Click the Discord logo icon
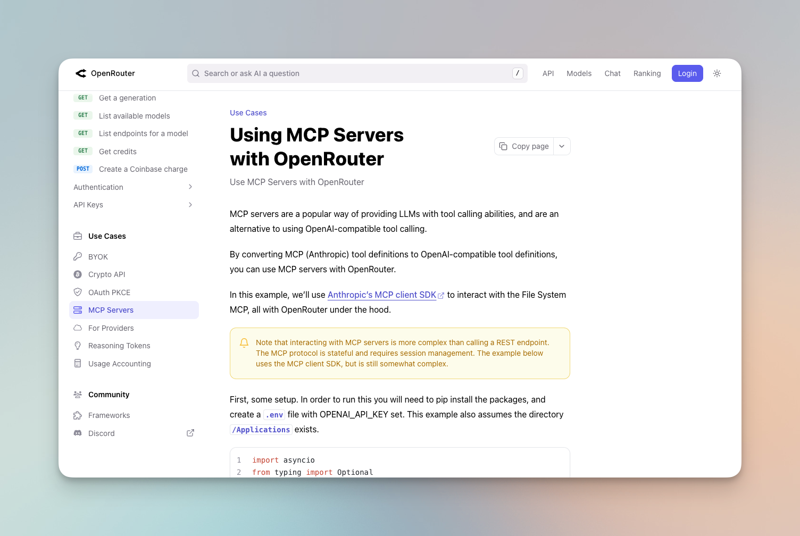 [78, 433]
